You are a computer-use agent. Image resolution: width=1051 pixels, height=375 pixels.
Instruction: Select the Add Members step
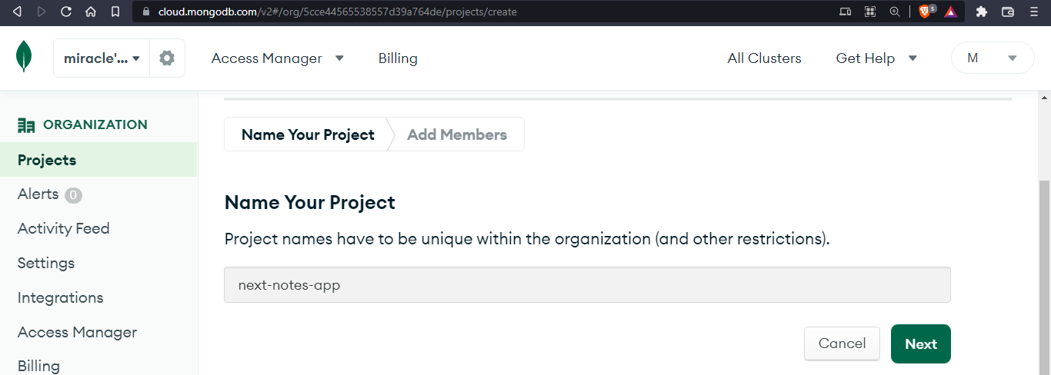point(457,134)
